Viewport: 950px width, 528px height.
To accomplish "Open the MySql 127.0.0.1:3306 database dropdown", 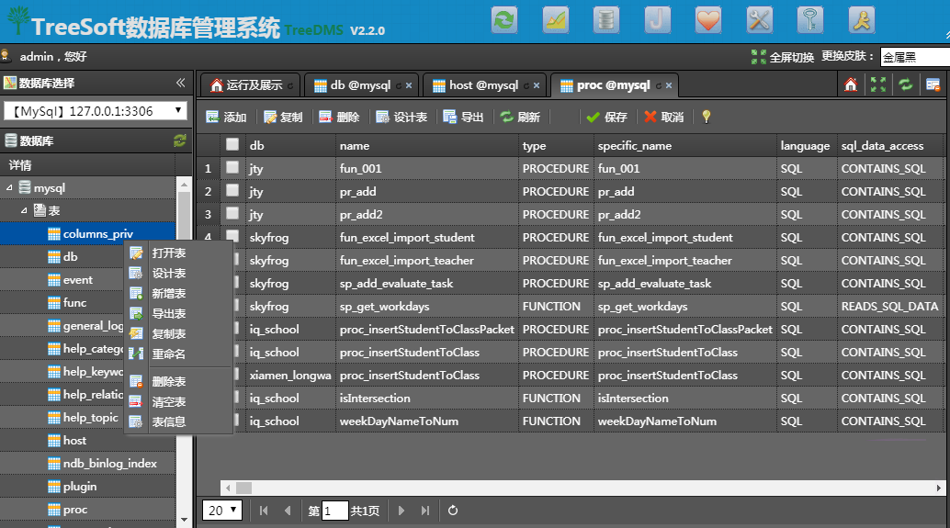I will tap(96, 111).
